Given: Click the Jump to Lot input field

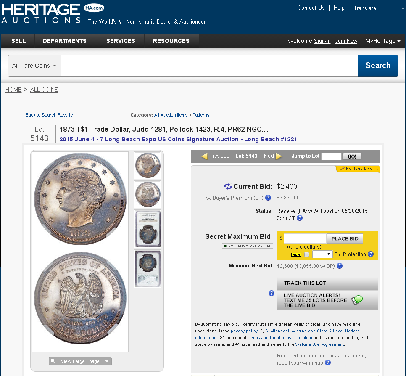Looking at the screenshot, I should point(331,156).
